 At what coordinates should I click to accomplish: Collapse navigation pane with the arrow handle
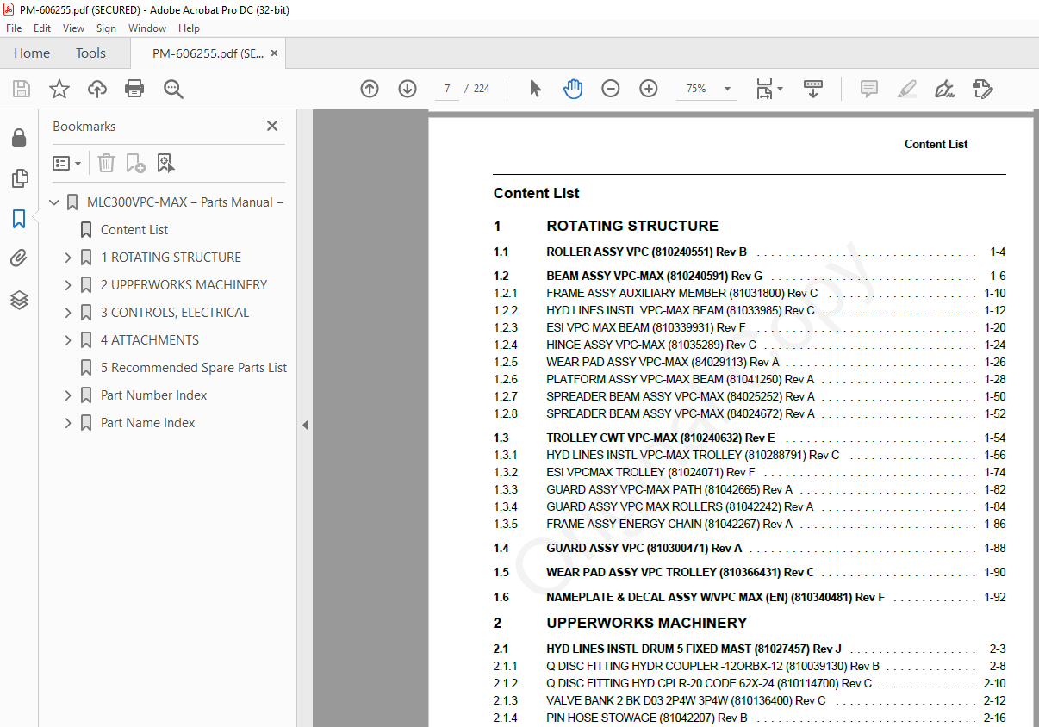point(304,425)
